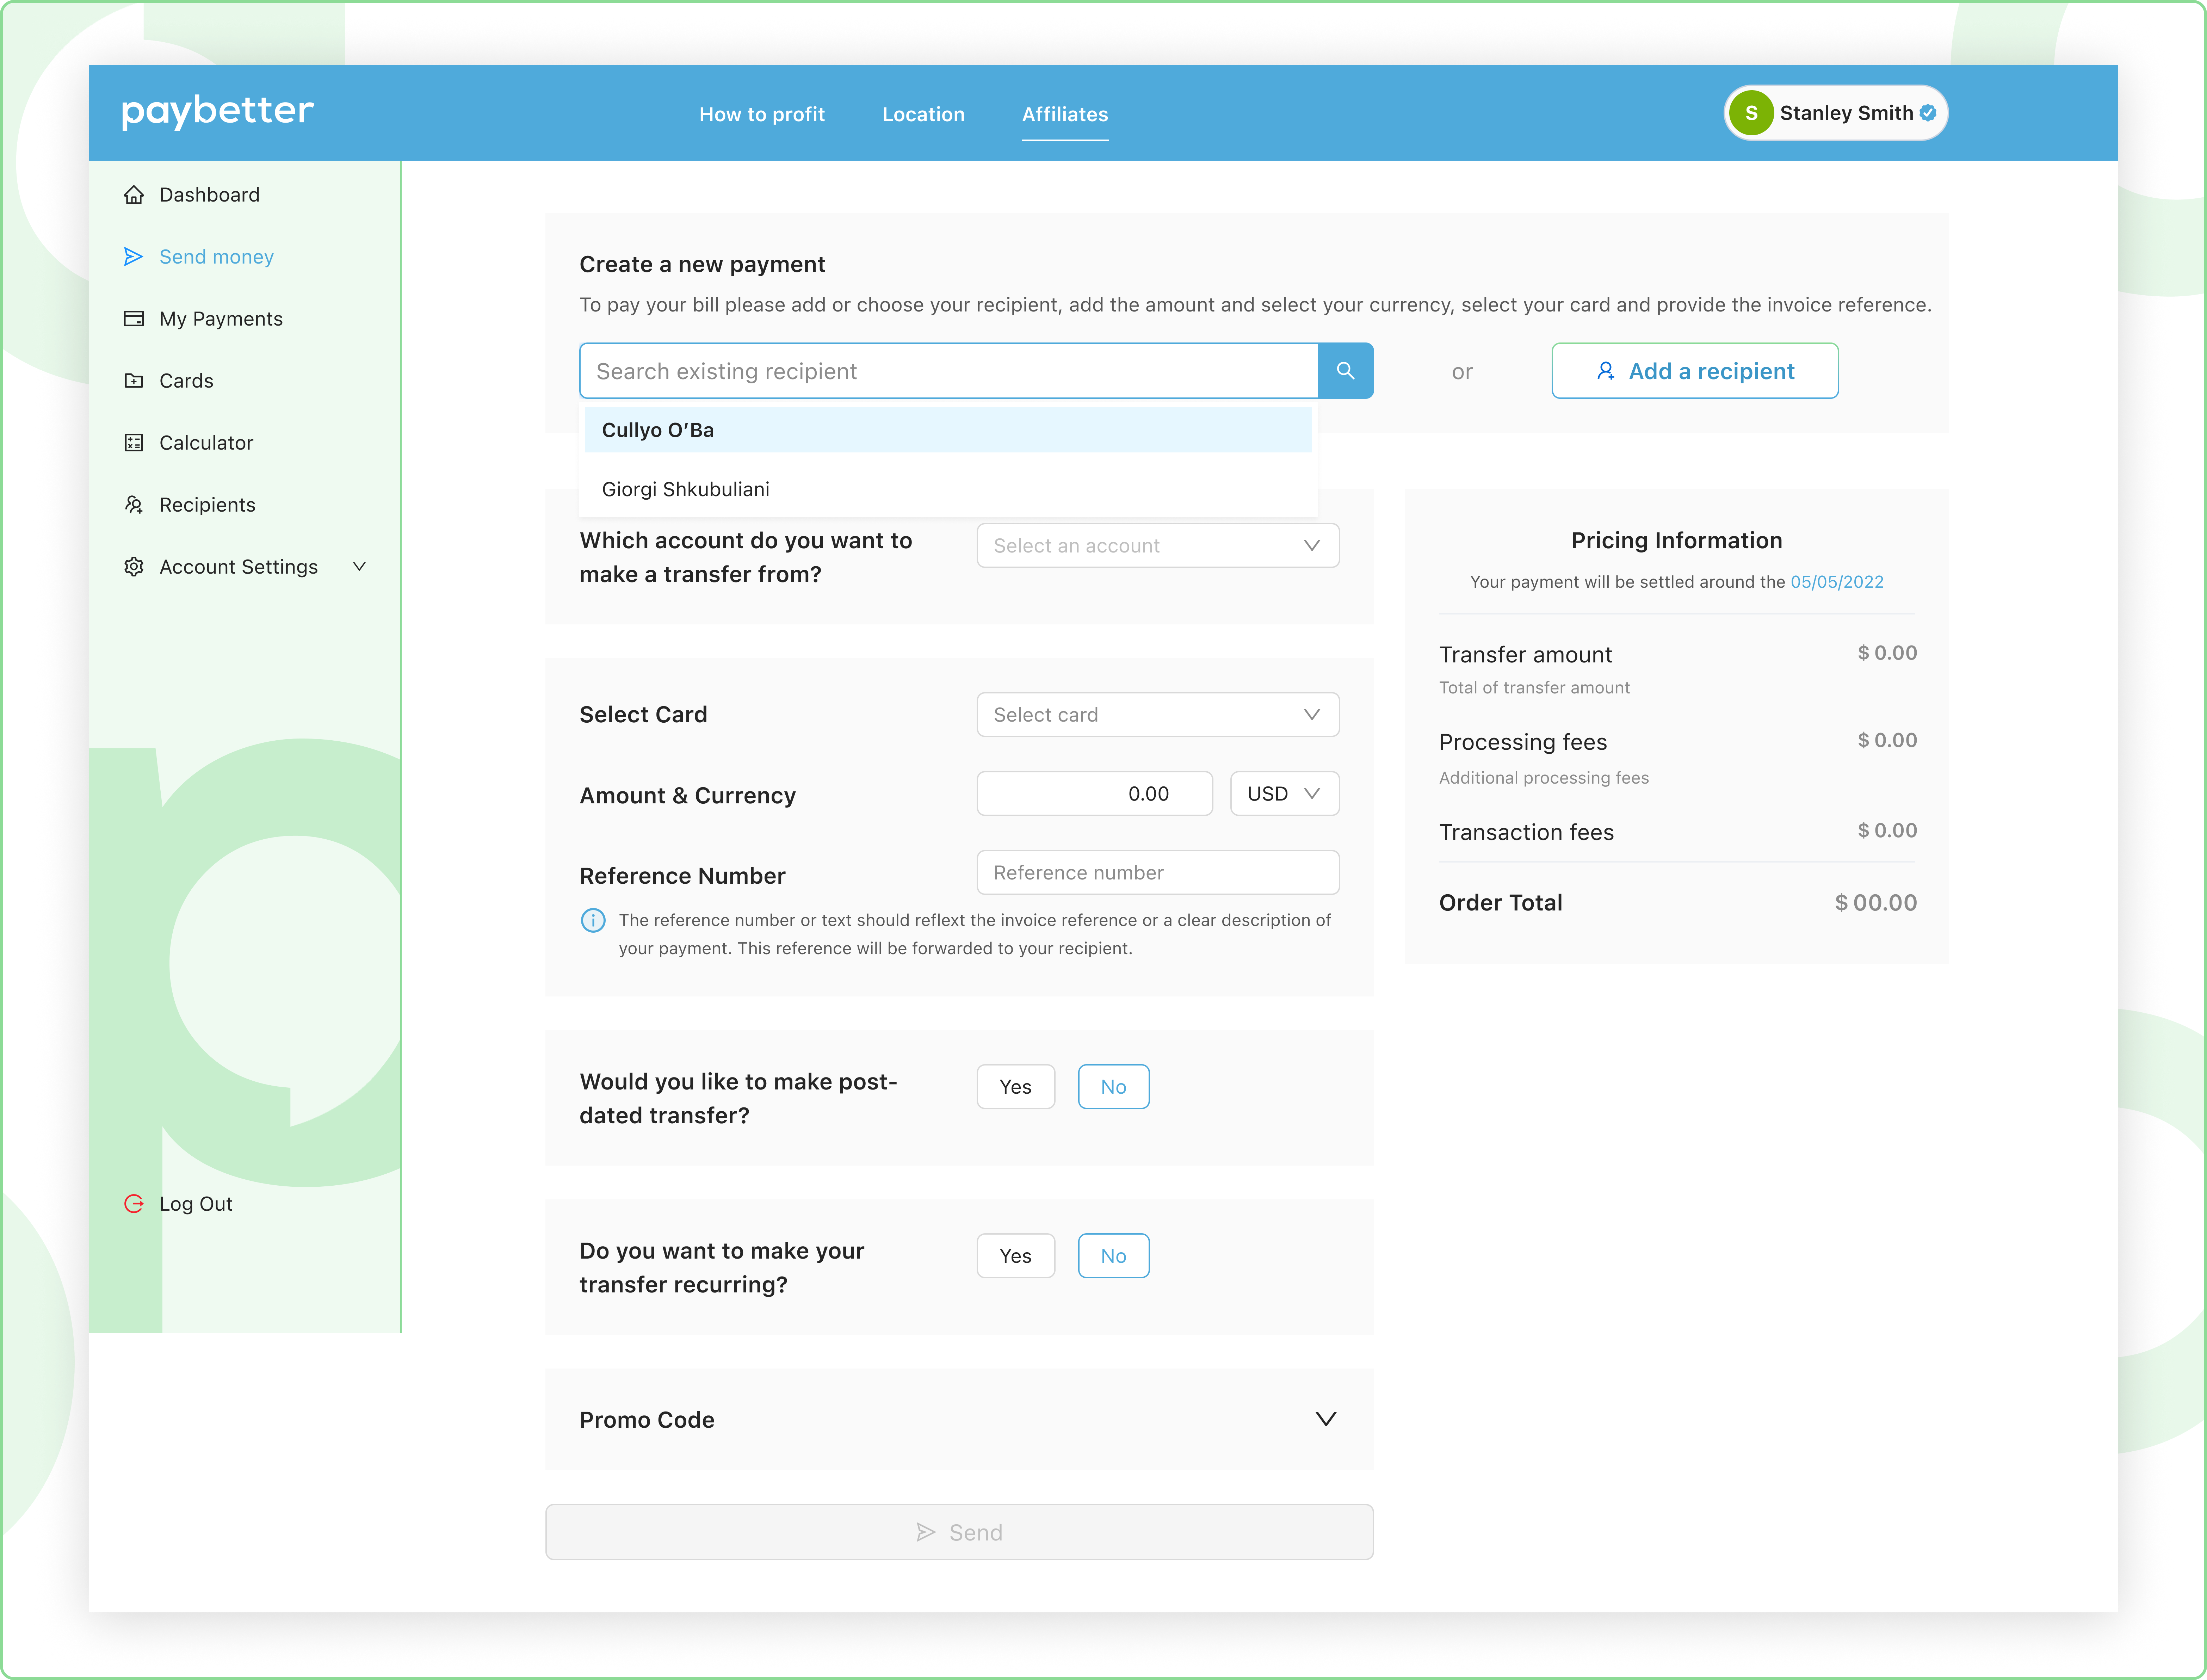
Task: Choose Yes for post-dated transfer
Action: tap(1015, 1087)
